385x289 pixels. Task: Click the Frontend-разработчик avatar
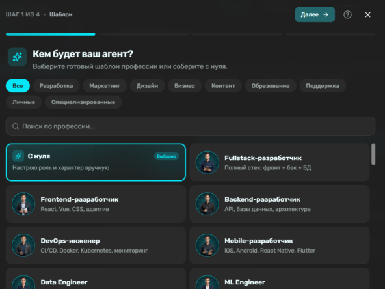point(23,204)
